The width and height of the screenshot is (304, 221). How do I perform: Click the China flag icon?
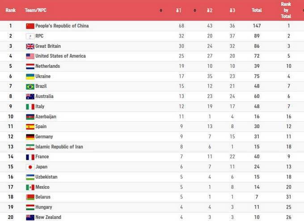[x=30, y=26]
